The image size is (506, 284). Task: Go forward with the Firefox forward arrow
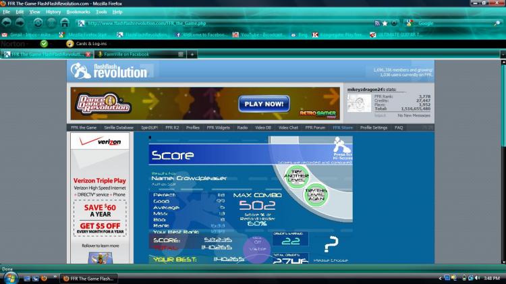[20, 22]
